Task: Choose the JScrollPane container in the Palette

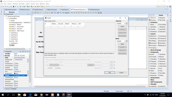Action: tap(162, 25)
